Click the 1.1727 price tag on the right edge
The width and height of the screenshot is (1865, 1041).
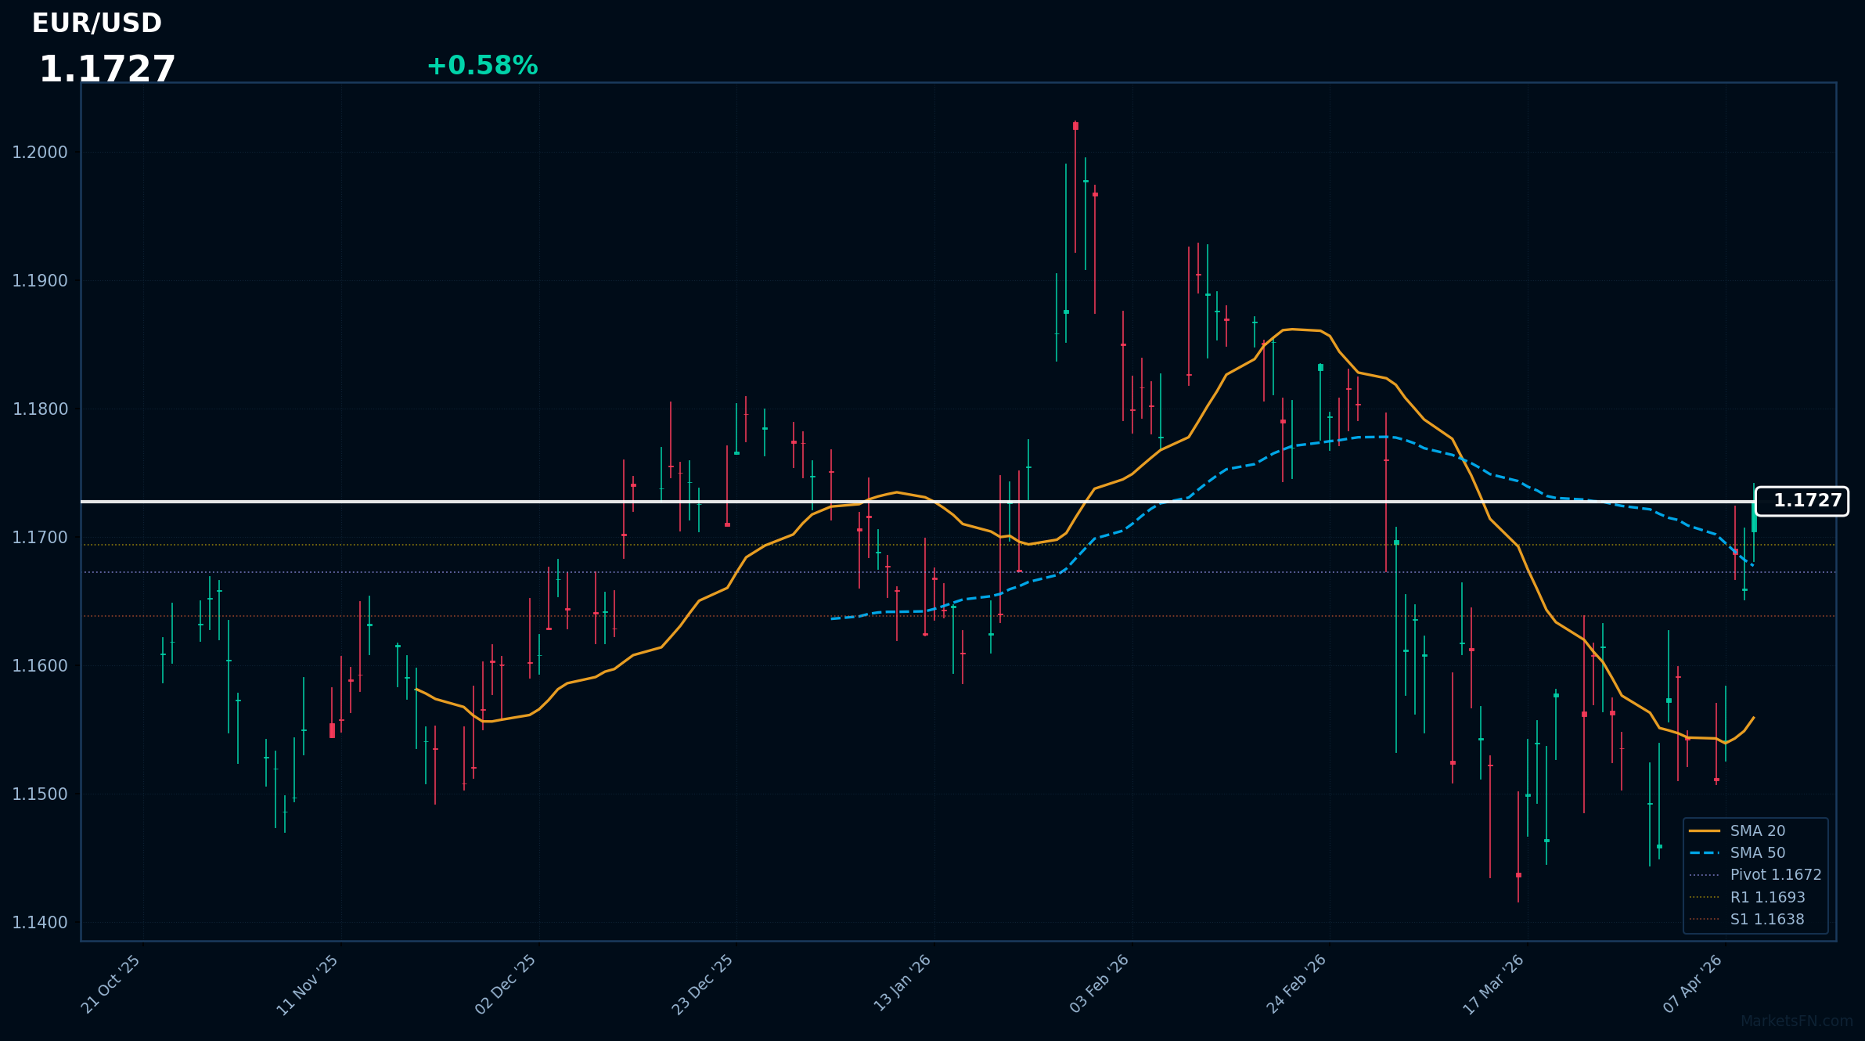(x=1802, y=501)
